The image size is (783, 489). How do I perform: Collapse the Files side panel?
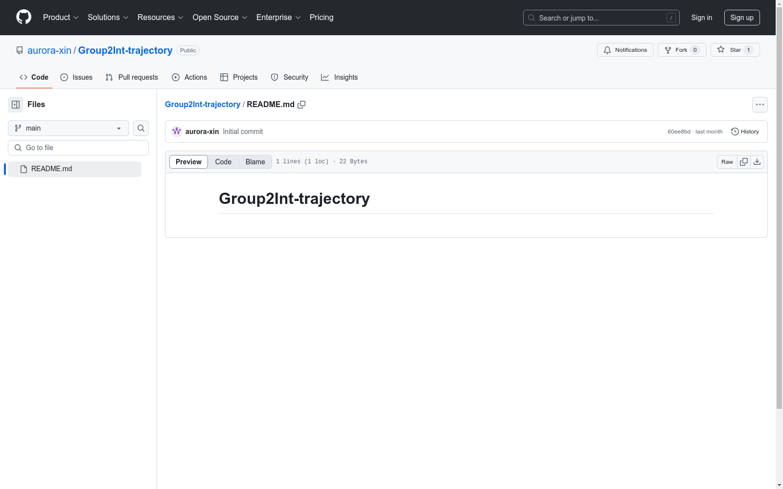(x=16, y=105)
